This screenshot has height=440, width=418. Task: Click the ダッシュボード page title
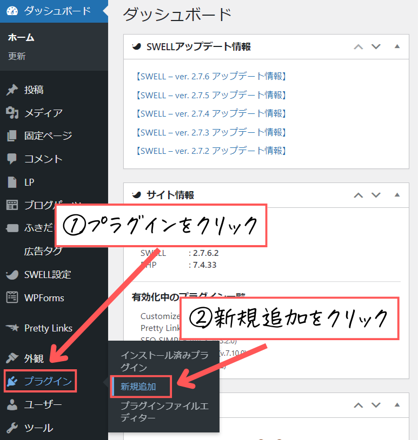(x=177, y=15)
